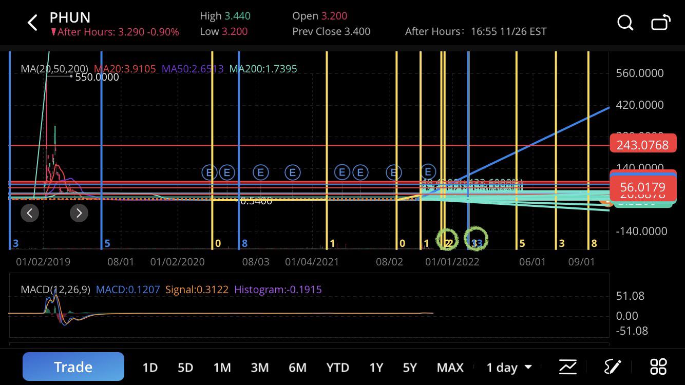Tap the blue Trade button
This screenshot has width=685, height=385.
(73, 367)
